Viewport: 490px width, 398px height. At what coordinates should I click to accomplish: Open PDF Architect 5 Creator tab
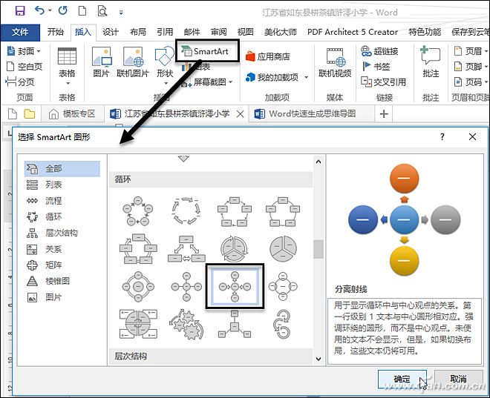(353, 32)
